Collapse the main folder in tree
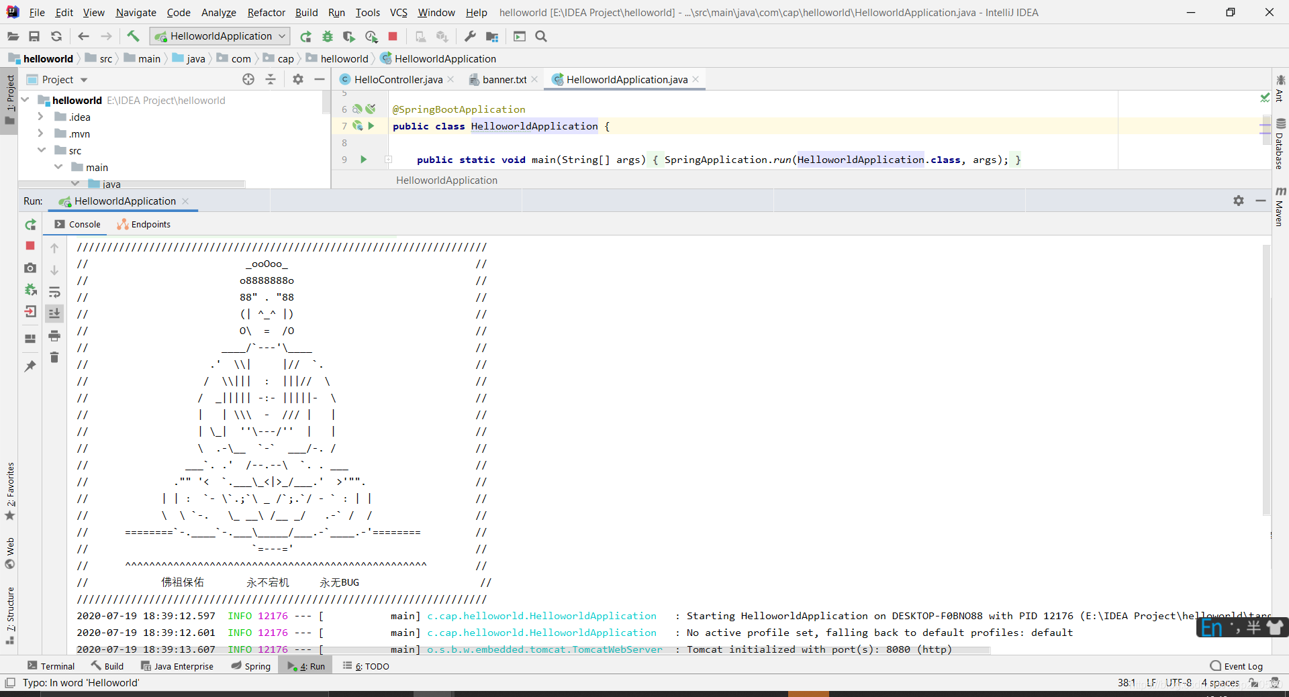1289x697 pixels. (58, 167)
